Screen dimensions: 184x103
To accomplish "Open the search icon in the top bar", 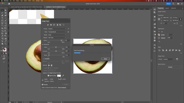I will pos(173,4).
